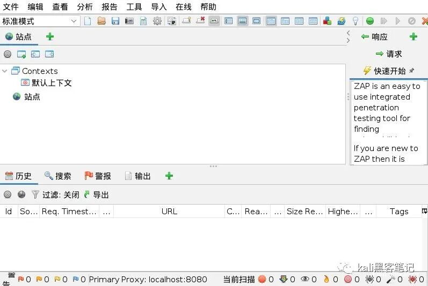Click the Persist Session save icon

pos(115,21)
